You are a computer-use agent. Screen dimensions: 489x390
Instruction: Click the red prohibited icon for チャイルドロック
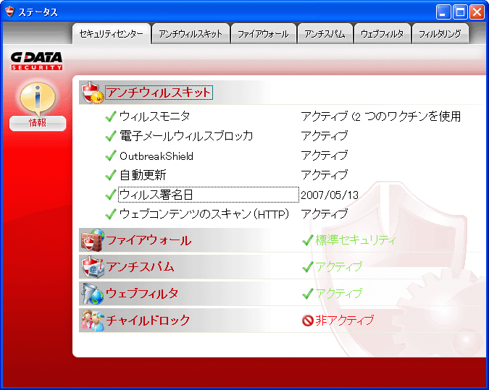(307, 321)
